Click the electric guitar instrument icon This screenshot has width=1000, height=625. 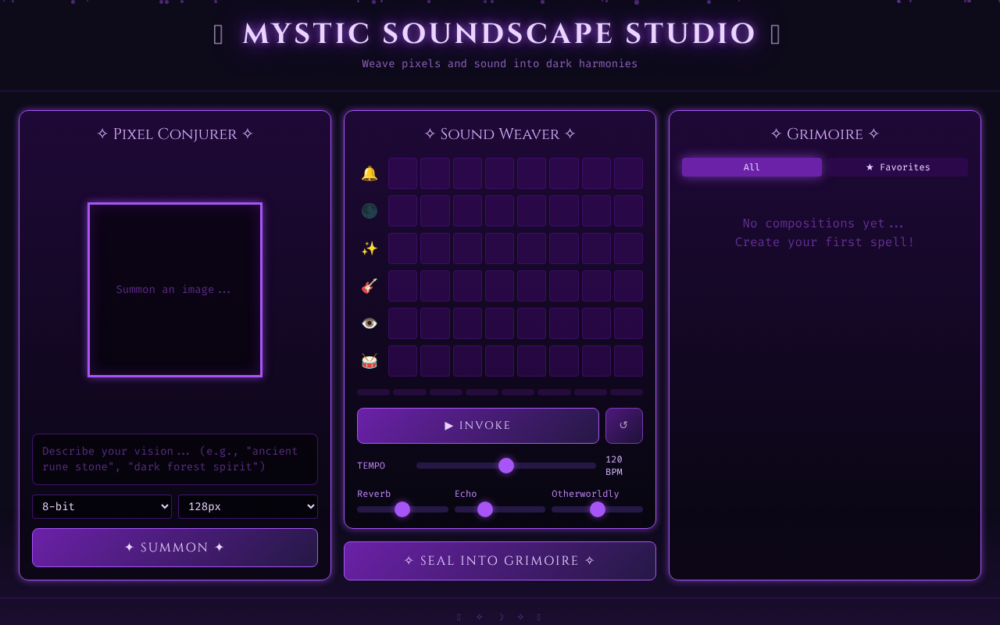click(370, 286)
